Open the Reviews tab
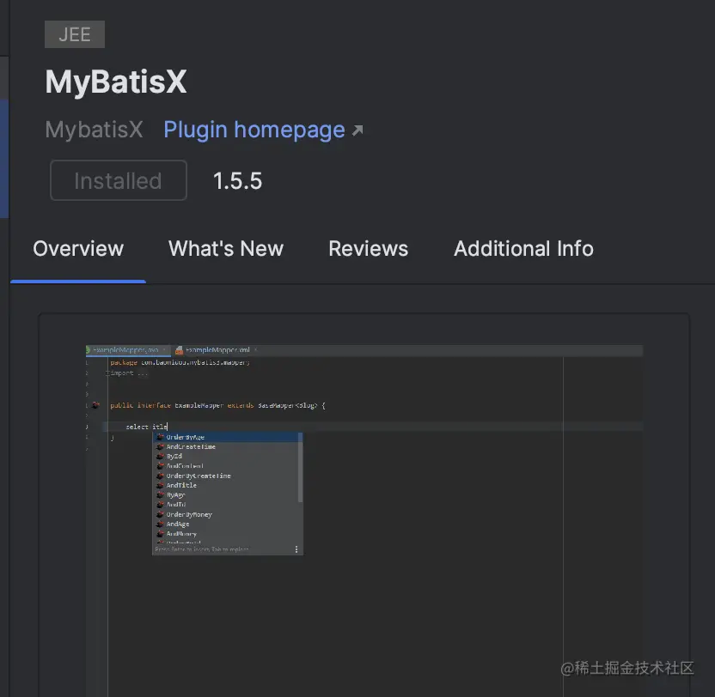This screenshot has height=697, width=715. pos(369,249)
